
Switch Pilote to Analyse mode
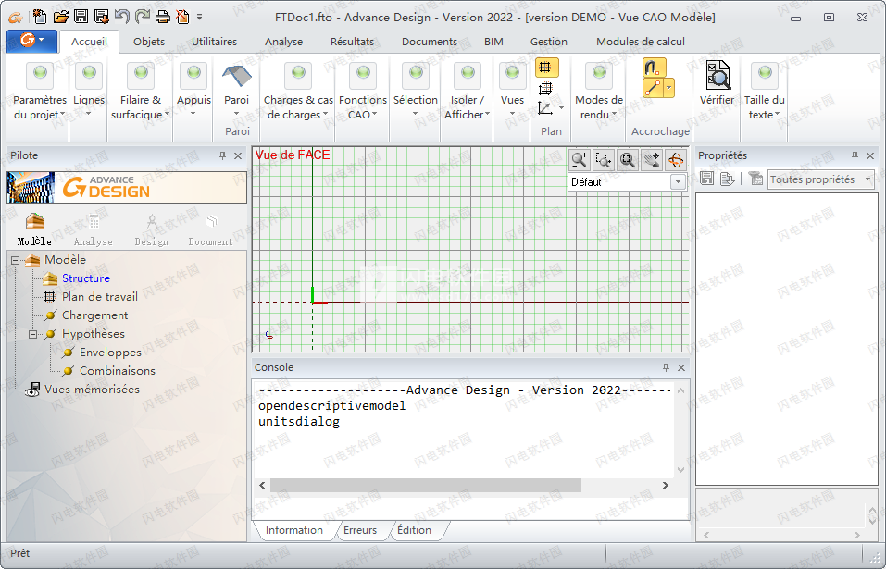[94, 229]
